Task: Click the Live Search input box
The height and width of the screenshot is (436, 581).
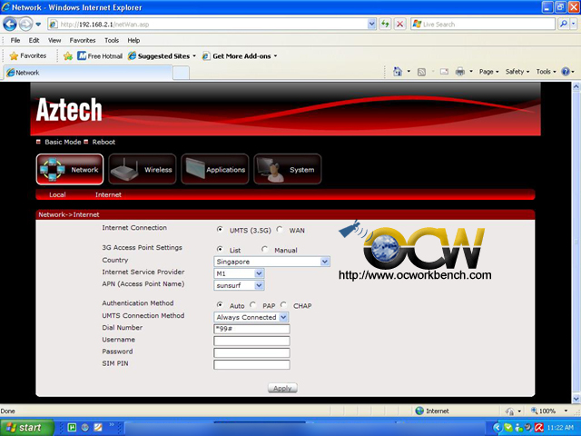Action: 483,25
